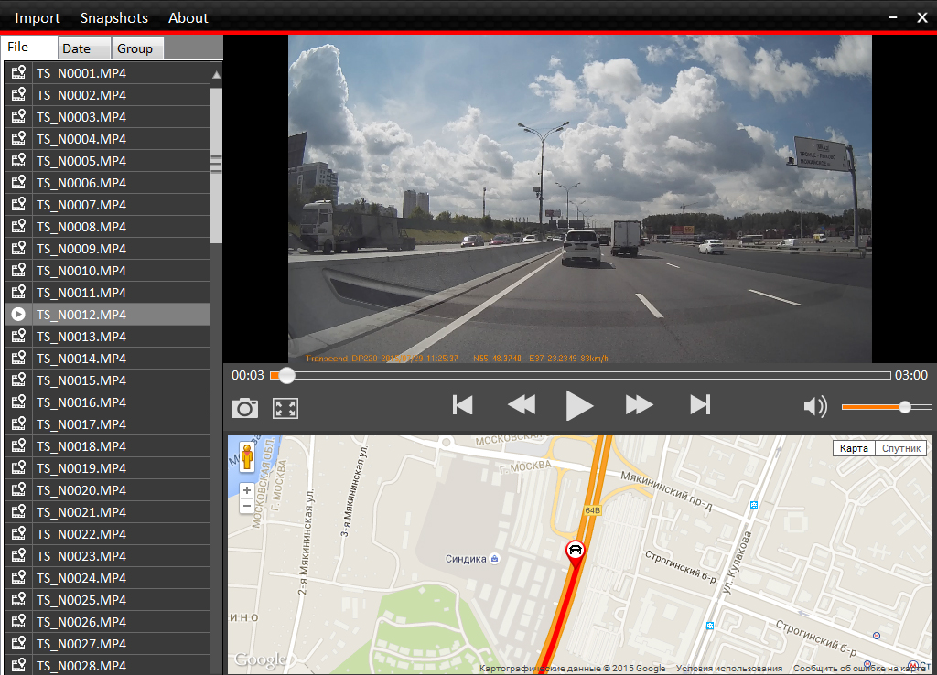Select the Street View pegman icon

[247, 457]
